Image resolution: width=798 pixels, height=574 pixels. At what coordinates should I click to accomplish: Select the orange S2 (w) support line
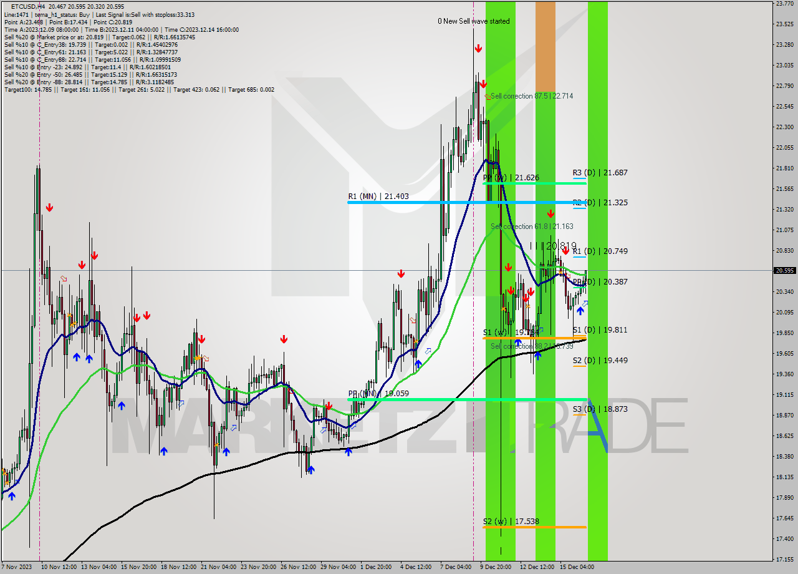pyautogui.click(x=534, y=527)
